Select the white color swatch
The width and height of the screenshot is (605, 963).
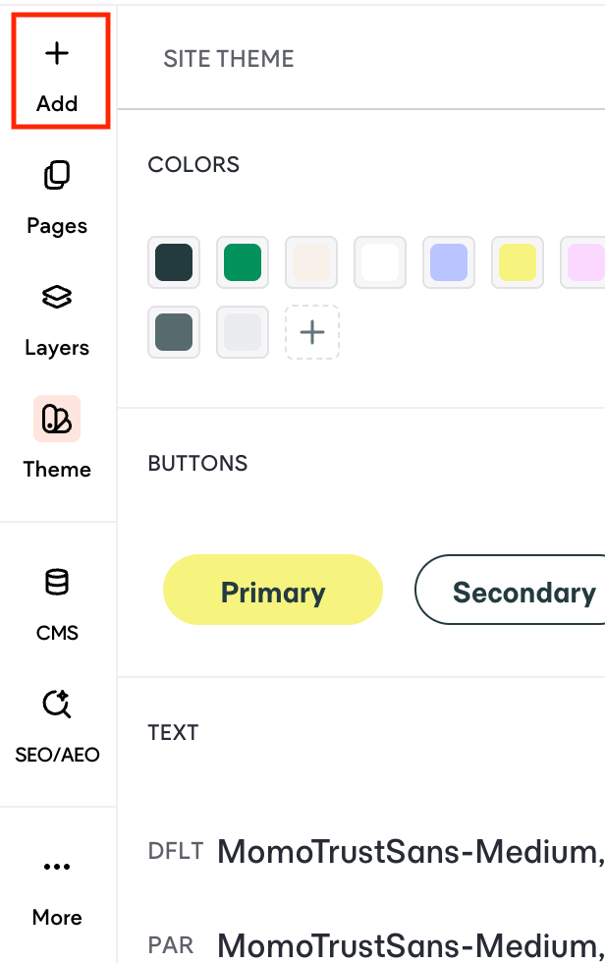[380, 262]
